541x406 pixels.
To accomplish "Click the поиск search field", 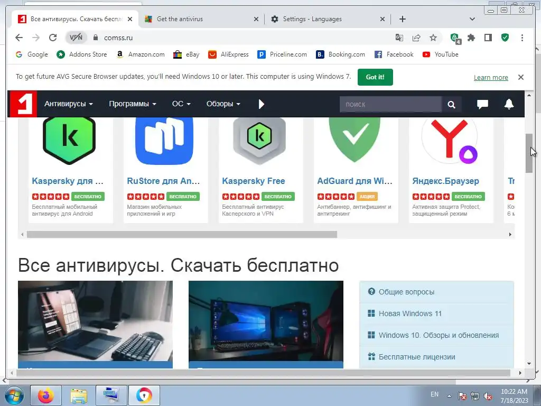I will coord(390,104).
